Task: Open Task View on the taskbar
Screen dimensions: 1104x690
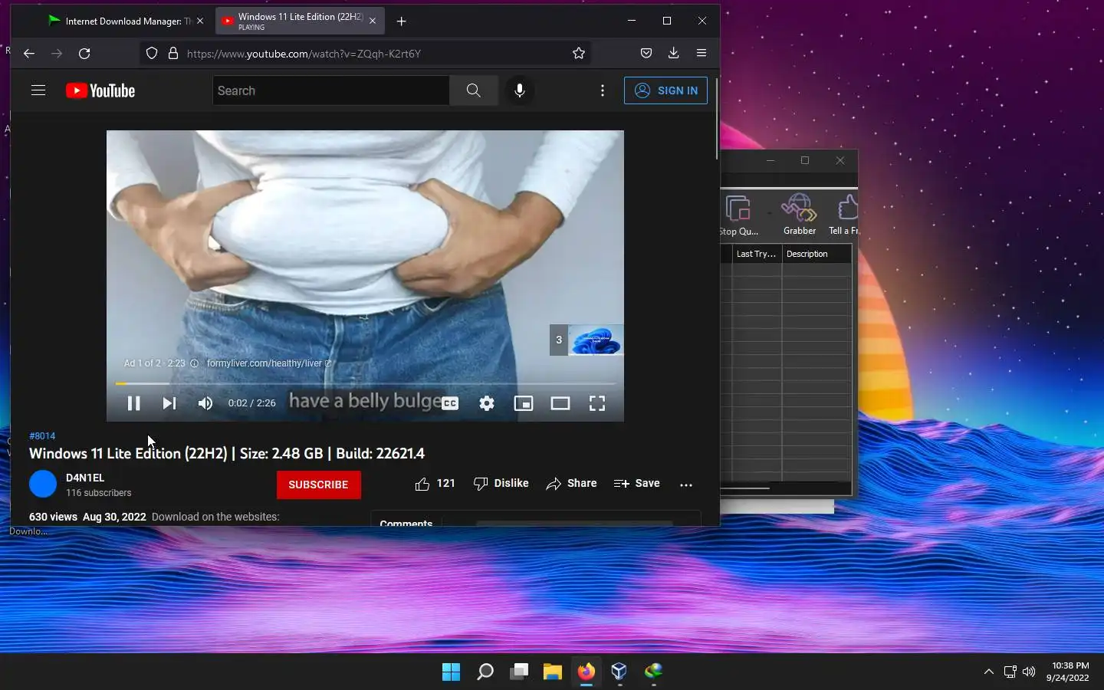Action: pyautogui.click(x=519, y=672)
